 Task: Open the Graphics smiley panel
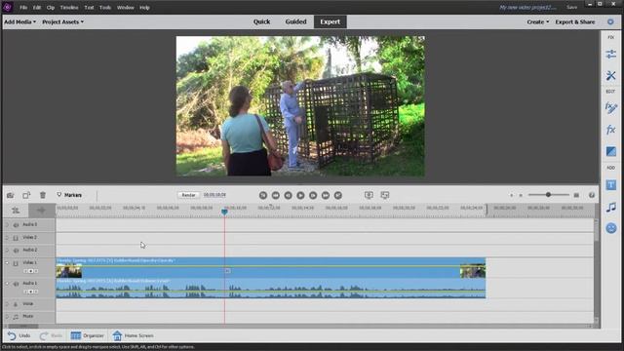[x=611, y=228]
